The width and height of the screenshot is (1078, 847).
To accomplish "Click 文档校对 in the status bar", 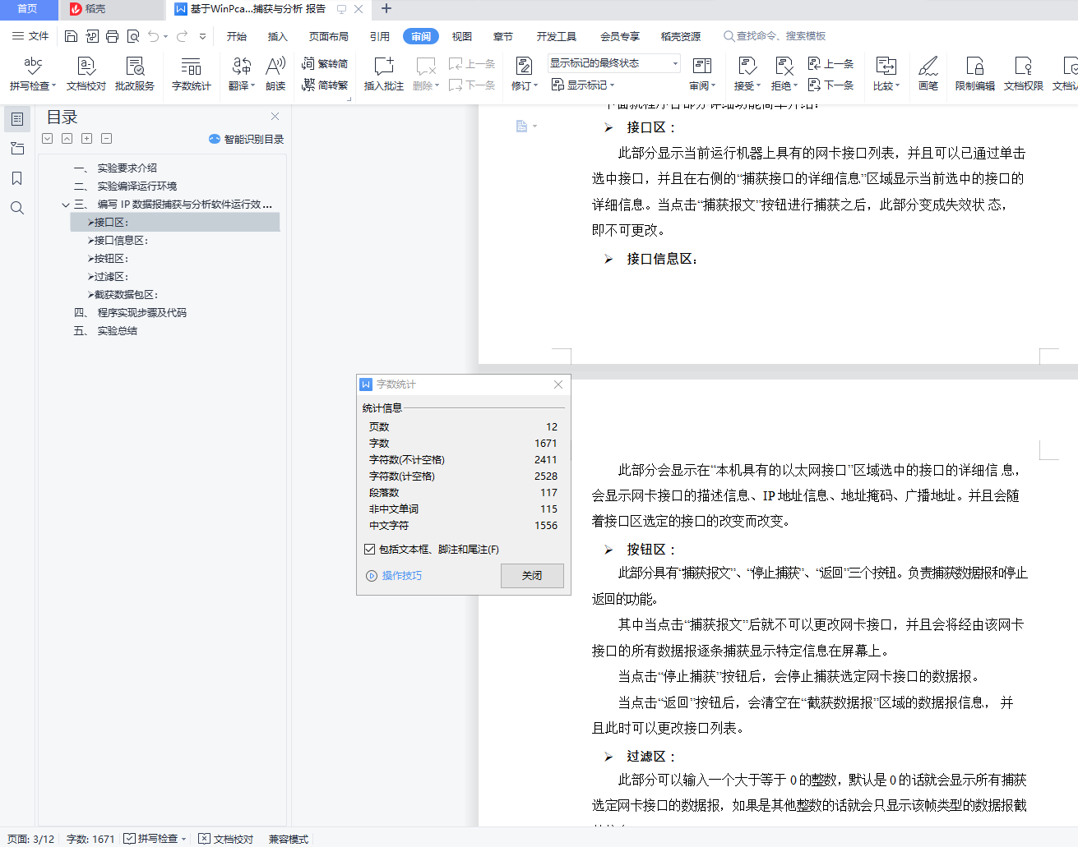I will [226, 839].
